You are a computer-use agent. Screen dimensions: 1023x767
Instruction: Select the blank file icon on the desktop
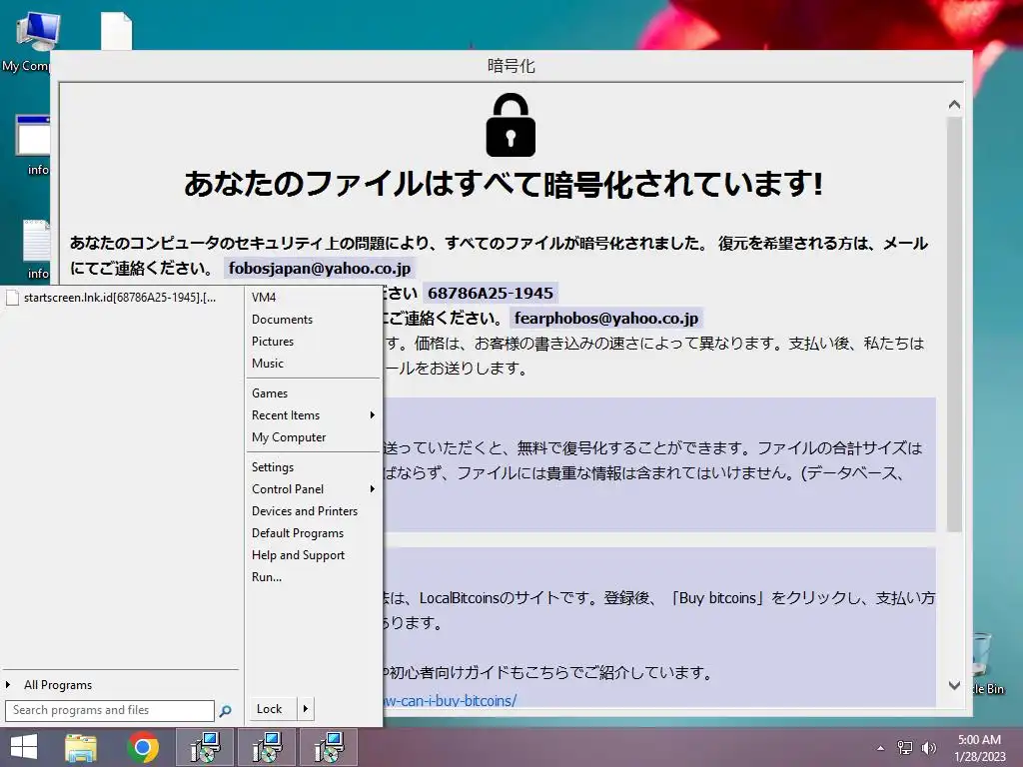click(x=116, y=31)
